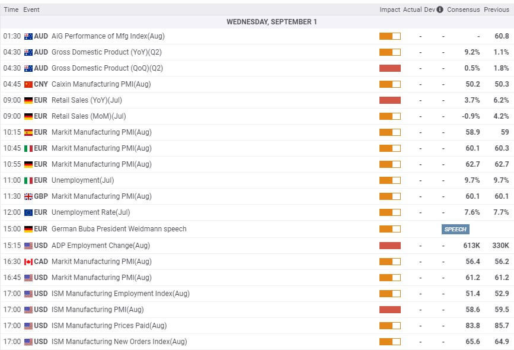
Task: Click China flag in Caixin Manufacturing row
Action: tap(28, 85)
